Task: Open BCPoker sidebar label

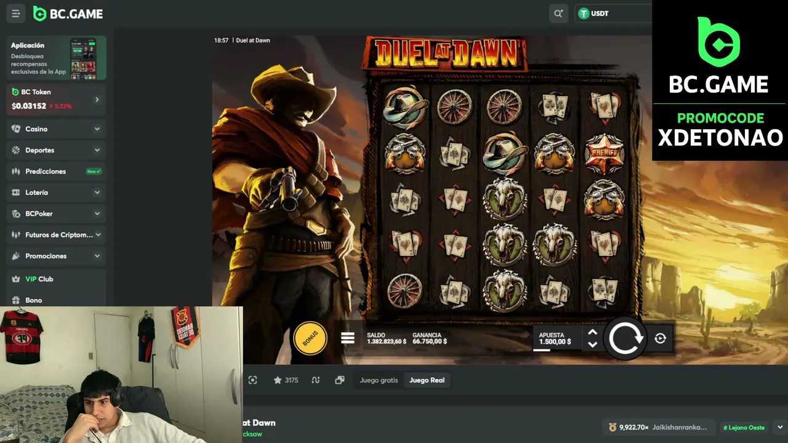Action: [39, 214]
